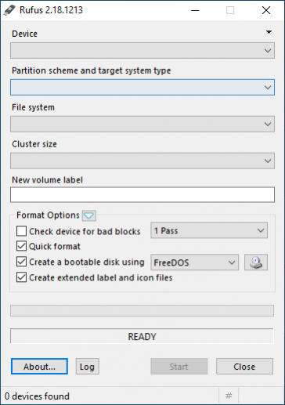Image resolution: width=285 pixels, height=405 pixels.
Task: Toggle the Format Options advanced arrow
Action: 89,215
